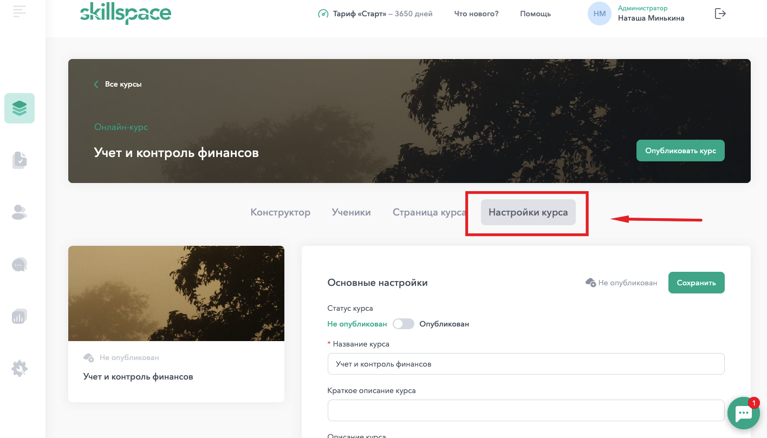The image size is (767, 438).
Task: Click the cloud icon beside Сохранить
Action: 591,283
